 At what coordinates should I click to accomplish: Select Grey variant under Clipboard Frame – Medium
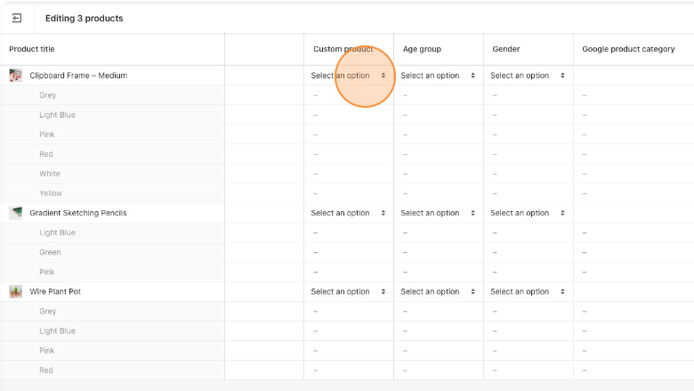pos(112,95)
